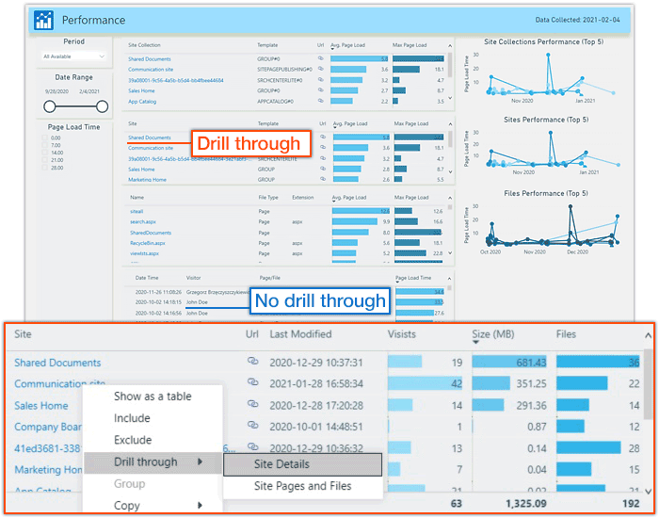
Task: Expand the Drill through submenu
Action: pyautogui.click(x=146, y=462)
